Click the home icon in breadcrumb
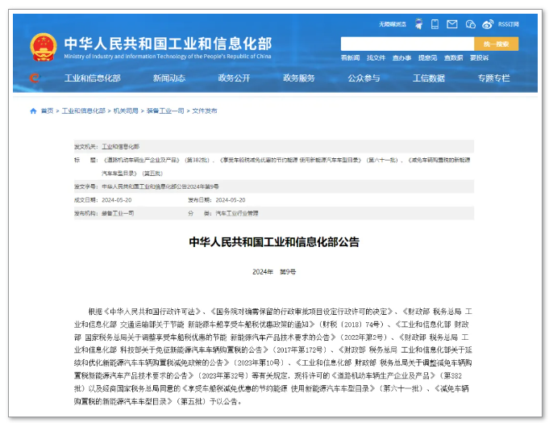 [x=35, y=111]
